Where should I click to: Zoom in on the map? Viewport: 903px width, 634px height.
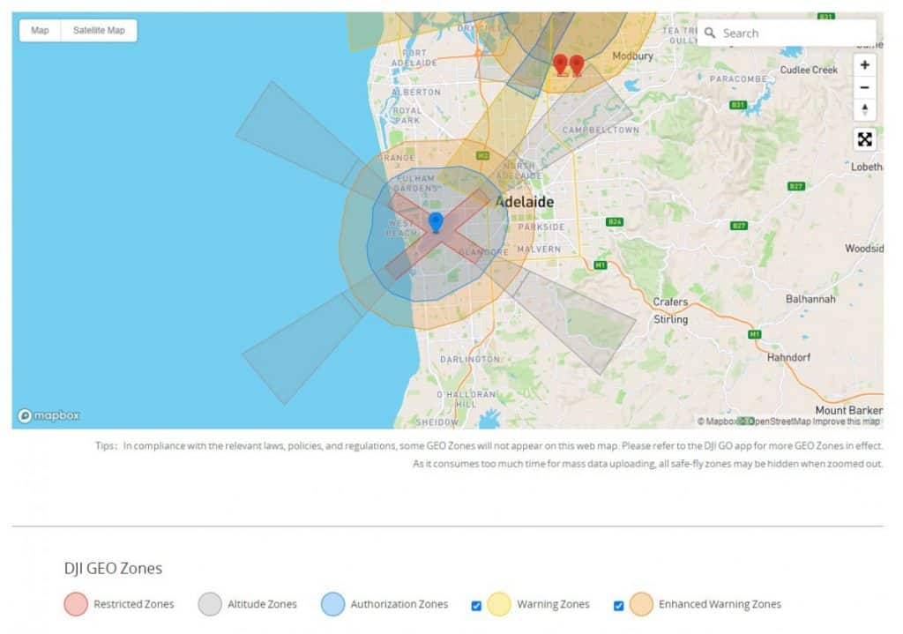[864, 65]
